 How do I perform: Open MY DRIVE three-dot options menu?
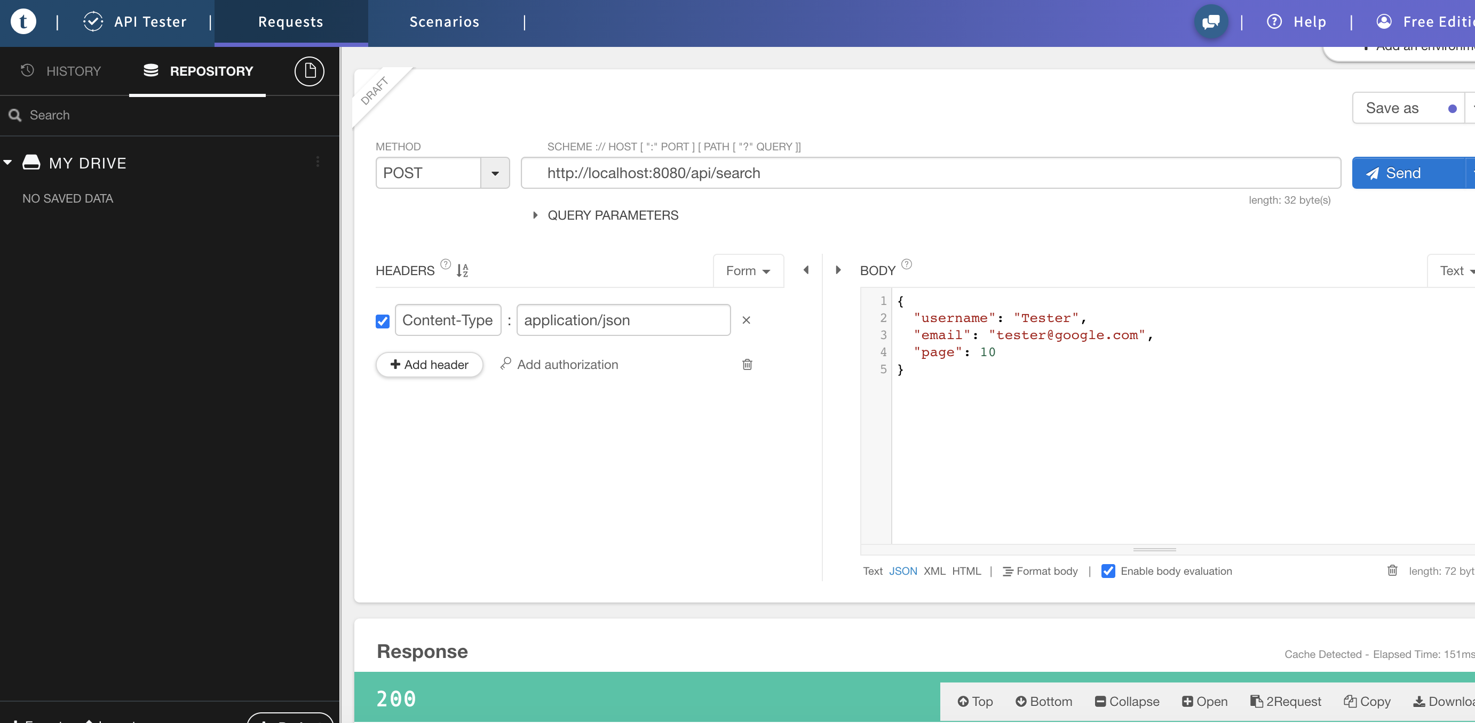[318, 163]
